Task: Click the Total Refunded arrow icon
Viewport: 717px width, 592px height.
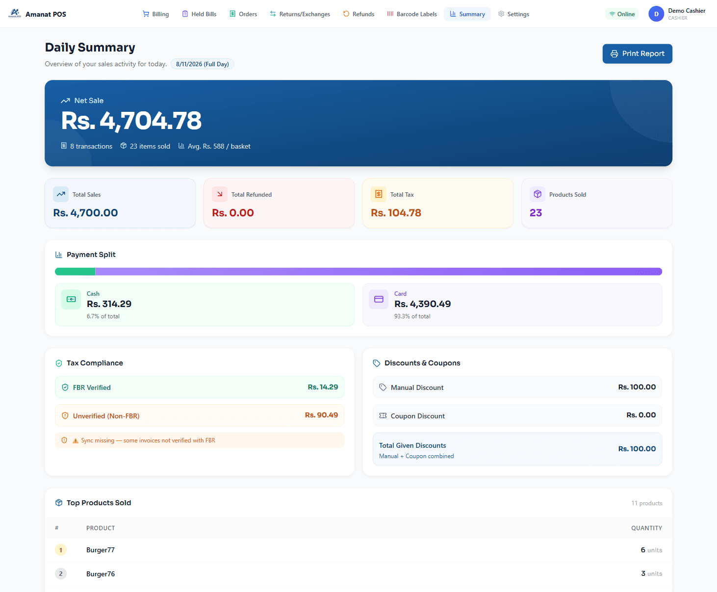Action: [x=220, y=194]
